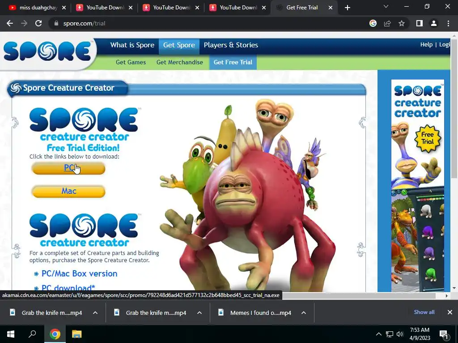Reload the spore.com trial page

pyautogui.click(x=38, y=23)
